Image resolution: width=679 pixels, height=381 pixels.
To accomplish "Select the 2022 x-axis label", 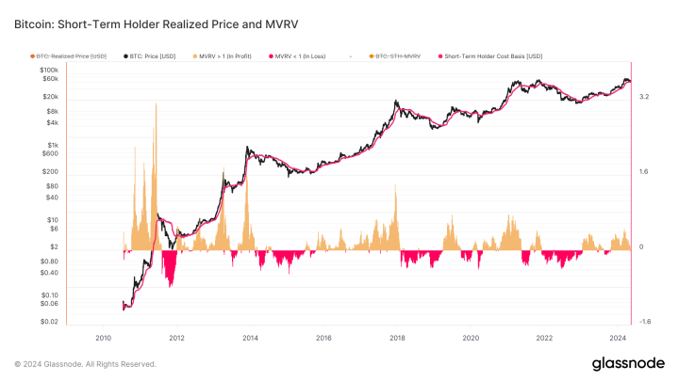I will pyautogui.click(x=544, y=338).
